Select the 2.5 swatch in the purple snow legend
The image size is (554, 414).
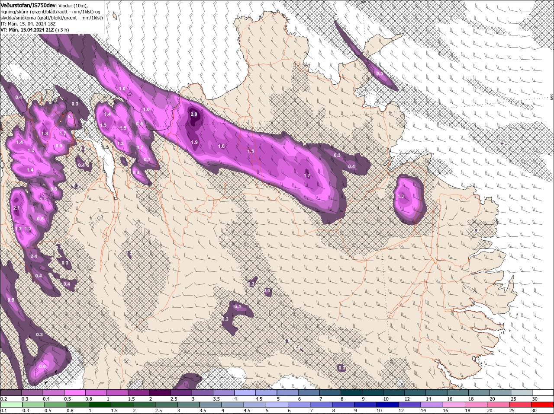[181, 392]
